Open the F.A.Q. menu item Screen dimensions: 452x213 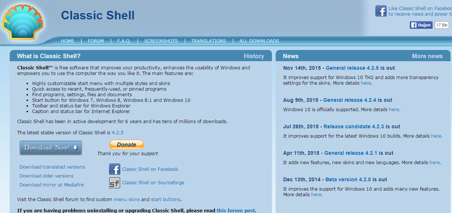(124, 41)
